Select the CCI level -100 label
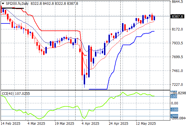Viewport: 186px width, 127px height. point(174,110)
